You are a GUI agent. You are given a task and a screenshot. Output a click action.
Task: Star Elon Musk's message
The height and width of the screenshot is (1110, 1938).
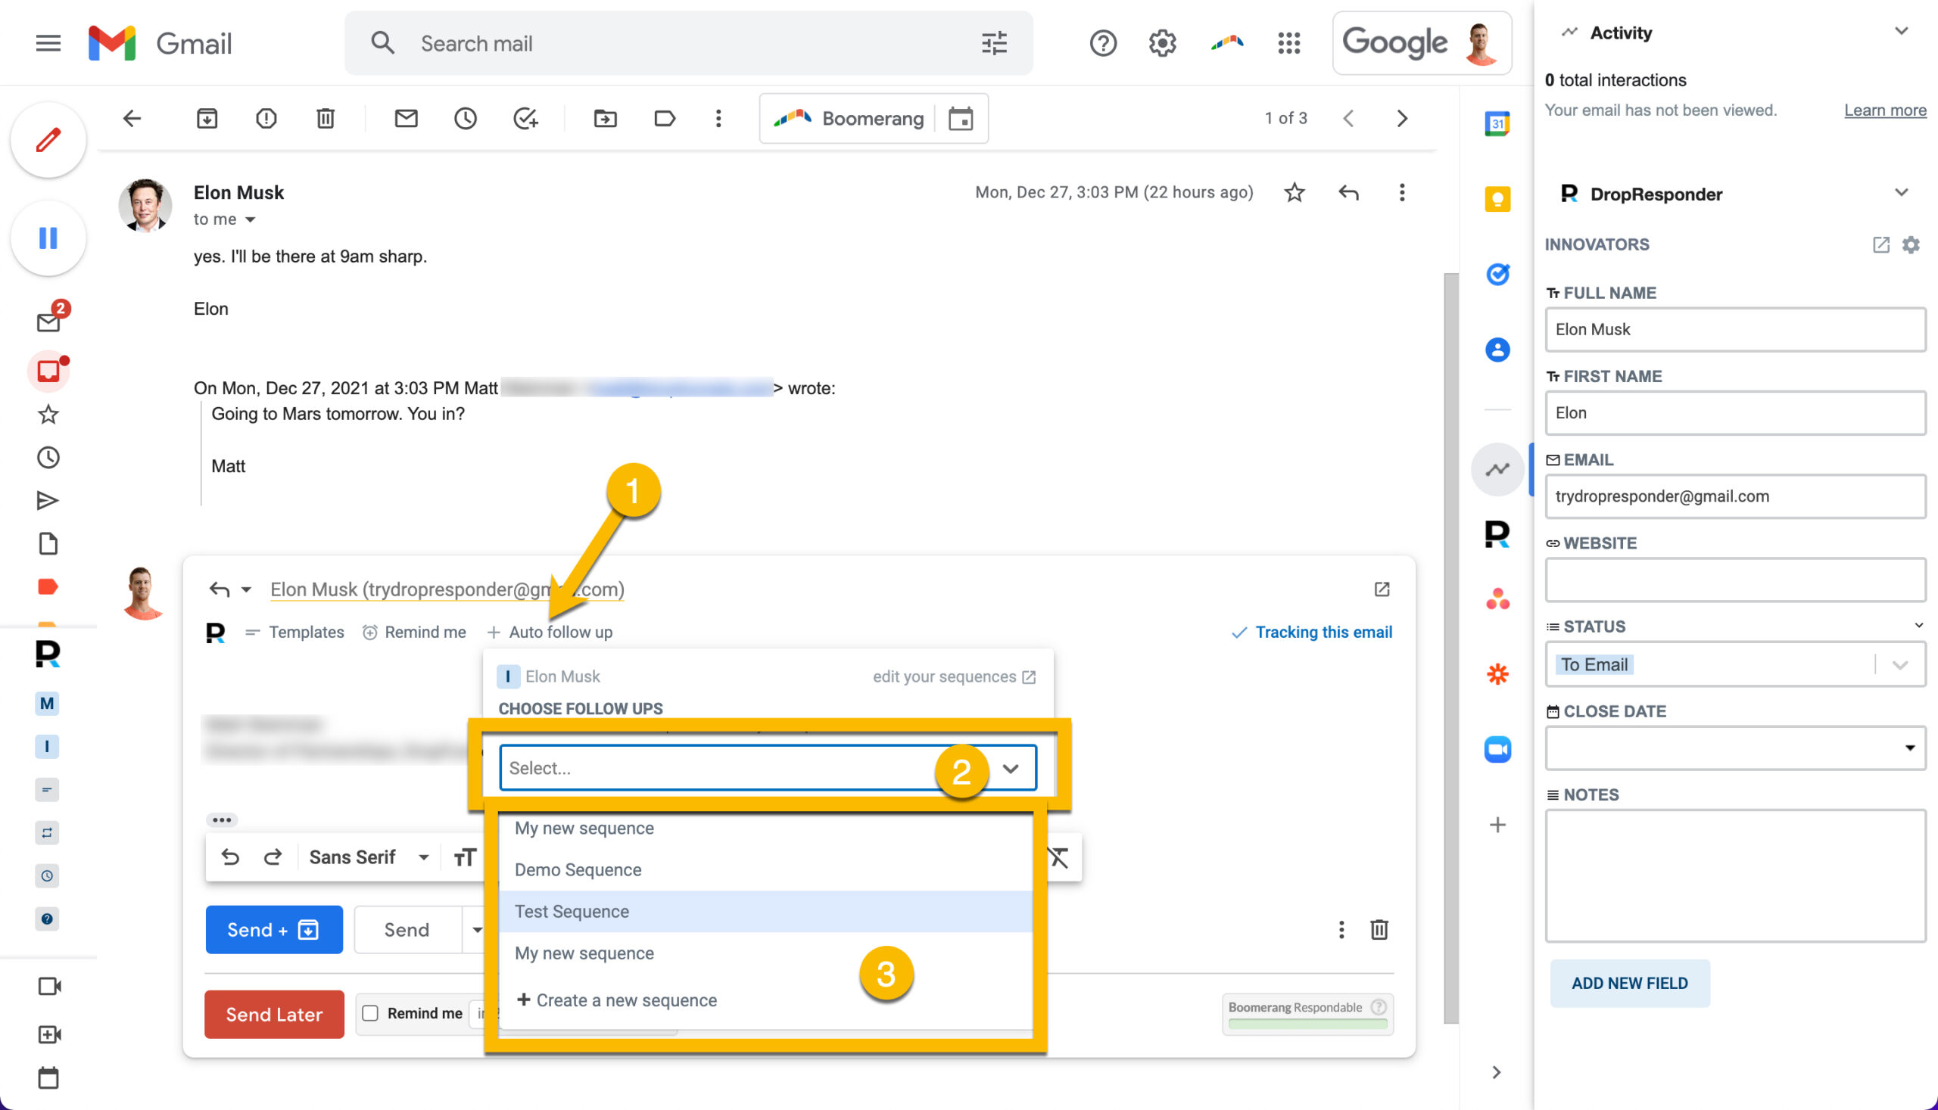tap(1294, 192)
